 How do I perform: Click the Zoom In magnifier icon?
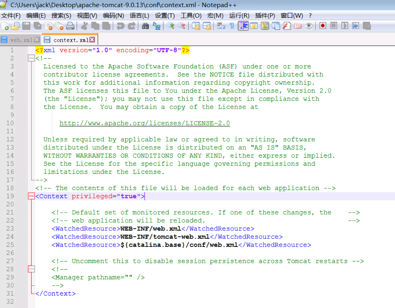pyautogui.click(x=171, y=26)
